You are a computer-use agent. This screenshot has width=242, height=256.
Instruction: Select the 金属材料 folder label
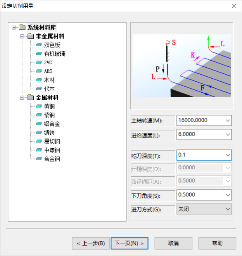[x=47, y=97]
